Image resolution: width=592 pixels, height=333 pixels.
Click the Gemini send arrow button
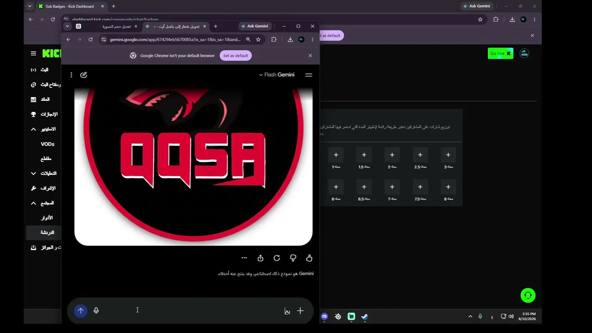(x=80, y=311)
